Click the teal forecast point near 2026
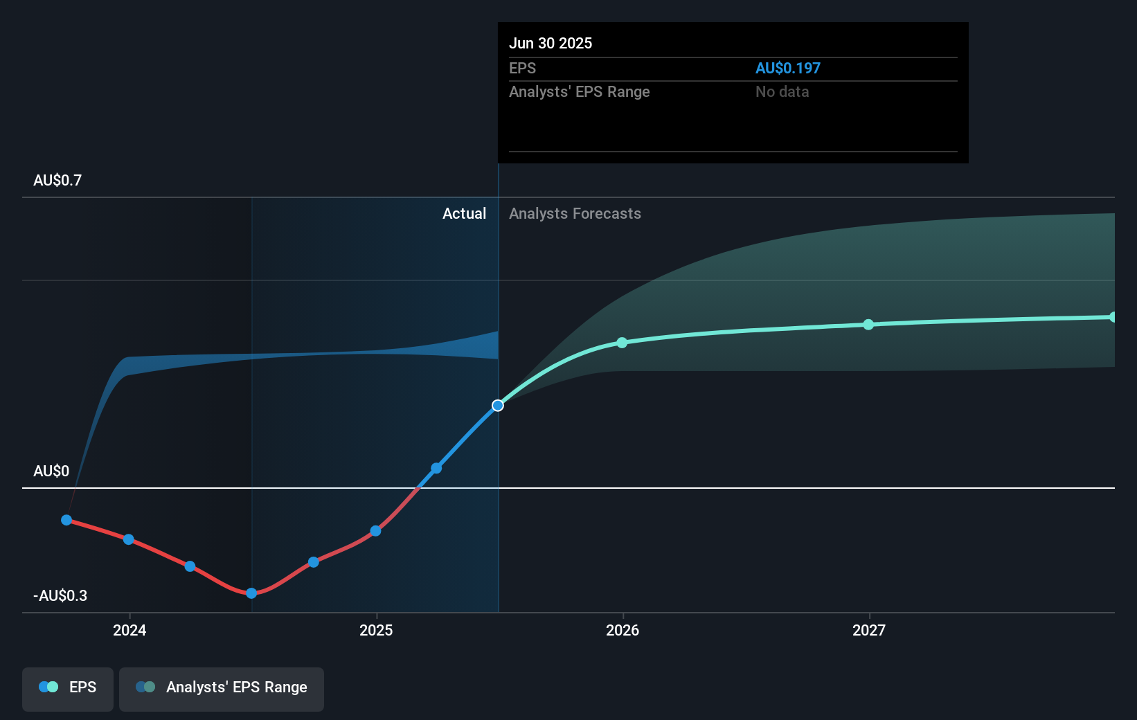Viewport: 1137px width, 720px height. pos(622,343)
